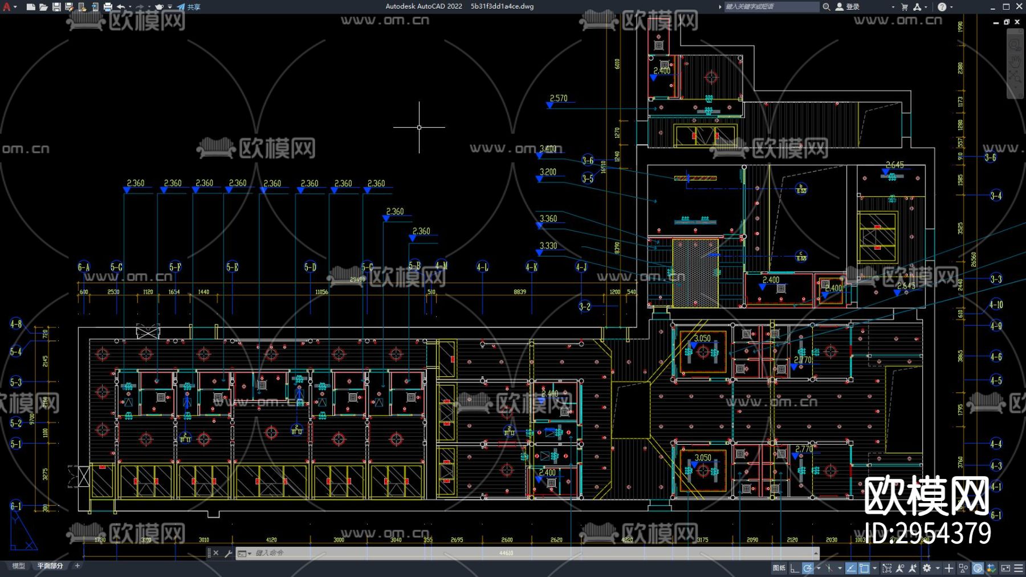Image resolution: width=1026 pixels, height=577 pixels.
Task: Expand the search field arrow
Action: click(720, 7)
